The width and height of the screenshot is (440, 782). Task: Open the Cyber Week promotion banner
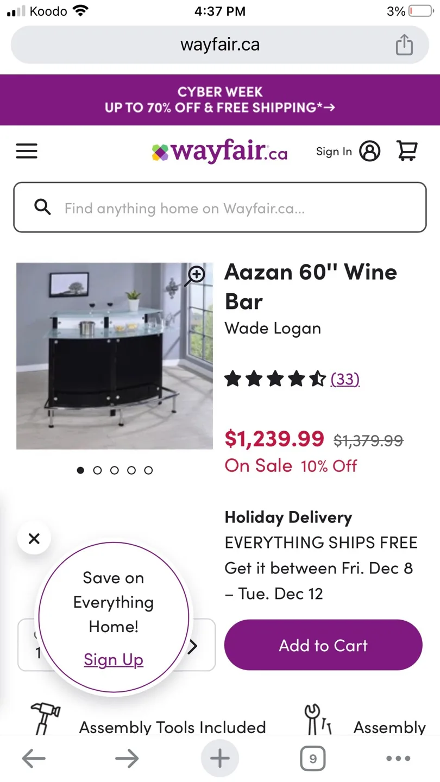coord(220,100)
